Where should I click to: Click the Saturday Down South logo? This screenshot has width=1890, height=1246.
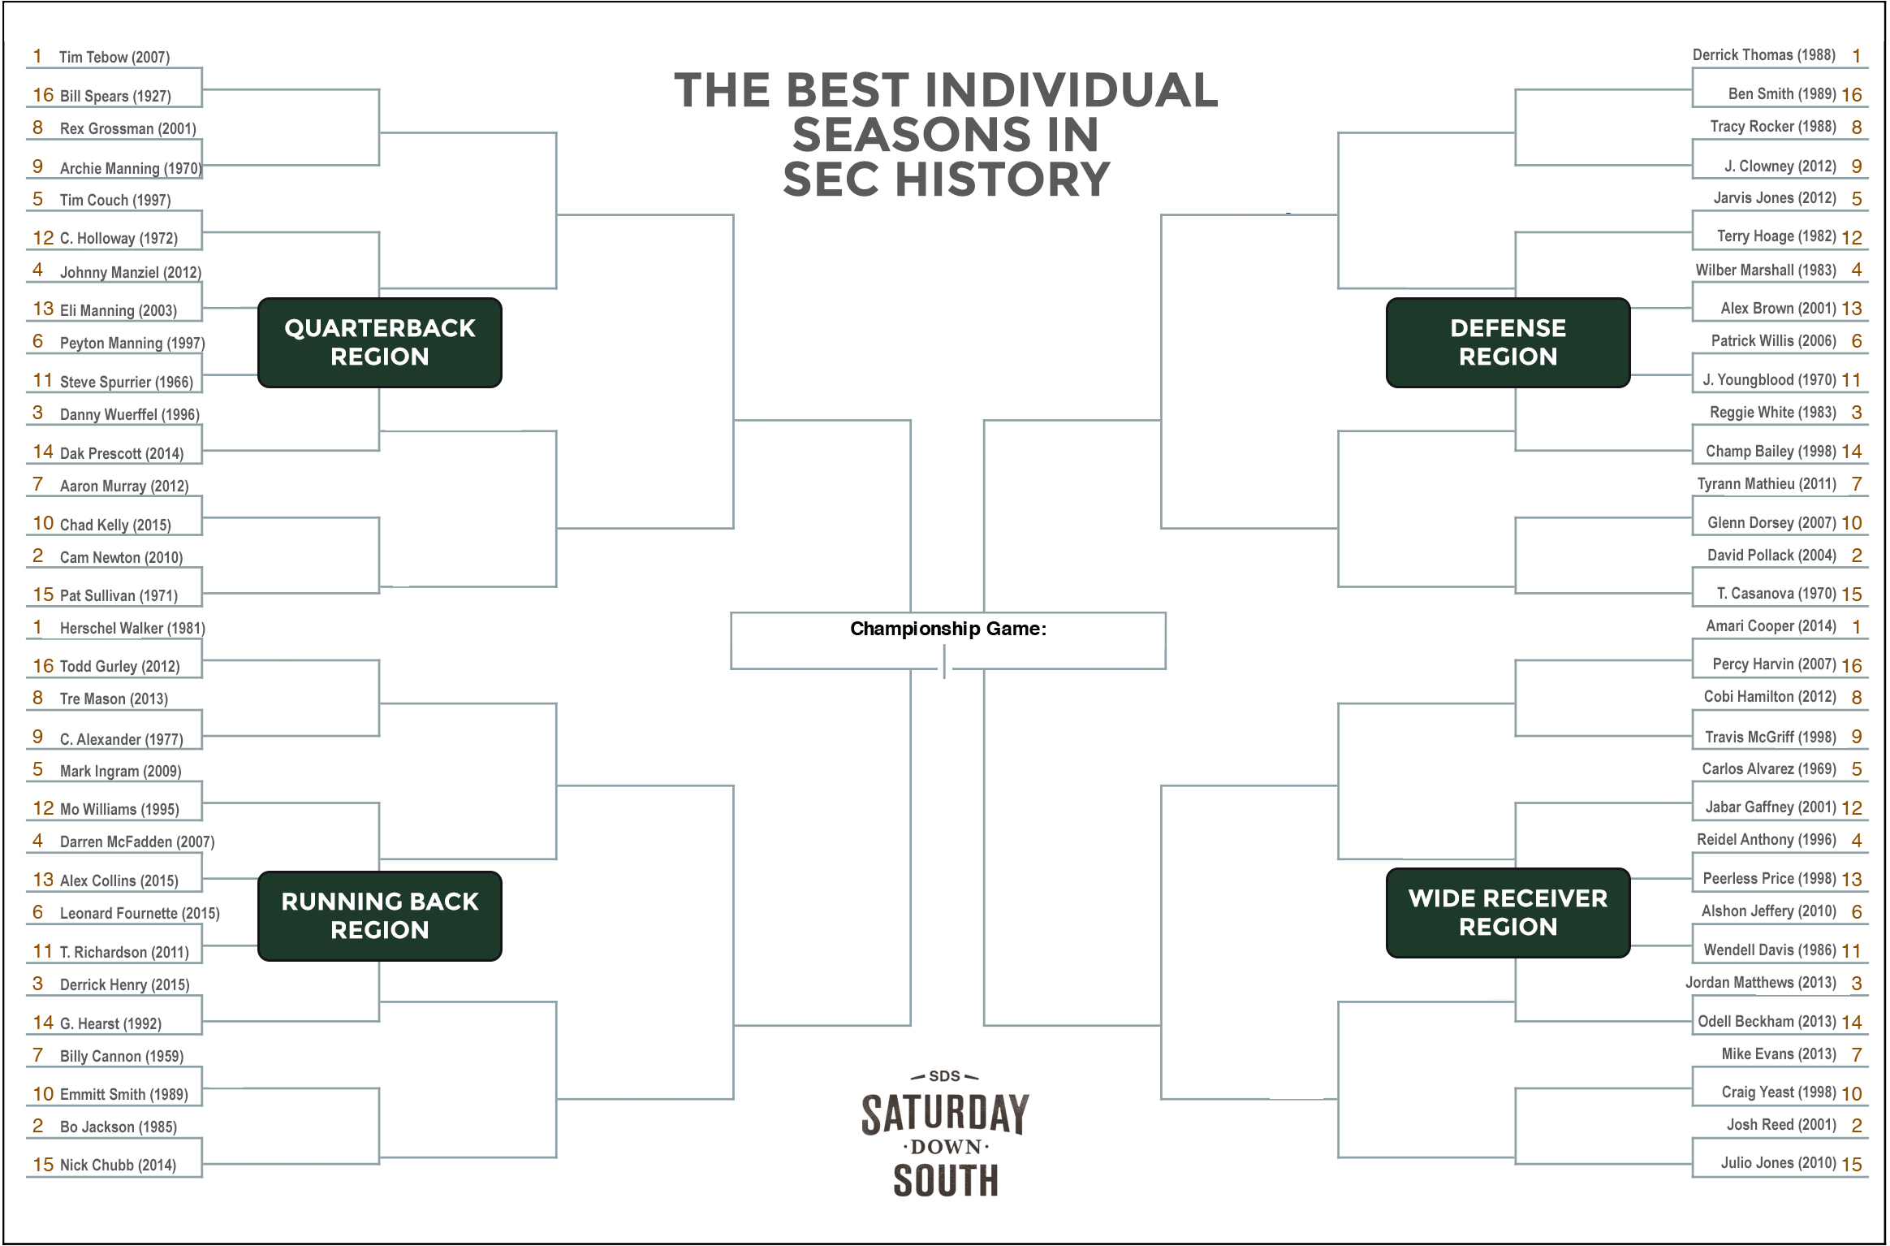(x=945, y=1134)
